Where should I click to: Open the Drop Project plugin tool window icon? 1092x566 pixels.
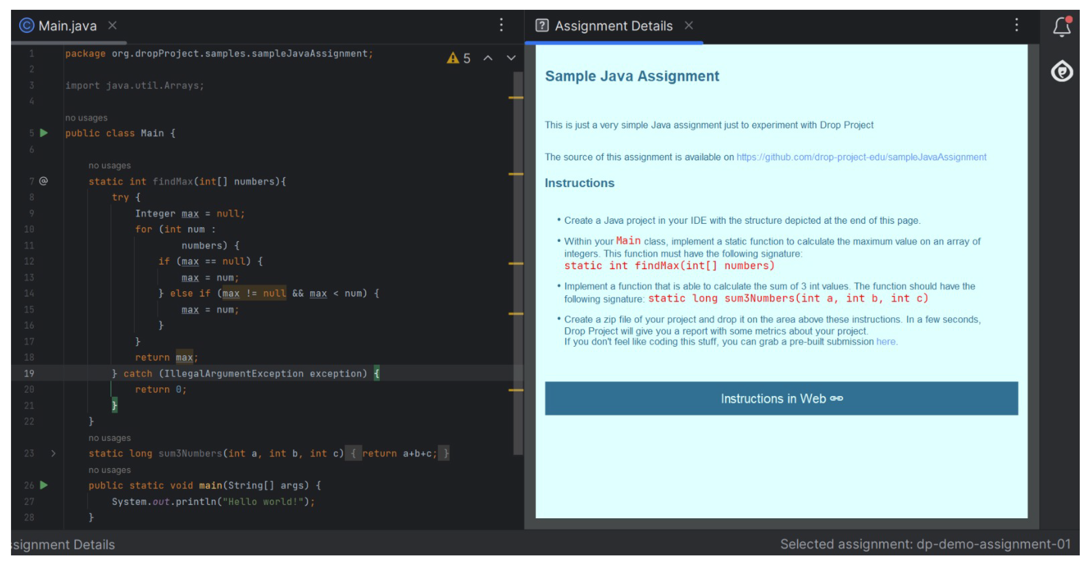click(x=1062, y=71)
